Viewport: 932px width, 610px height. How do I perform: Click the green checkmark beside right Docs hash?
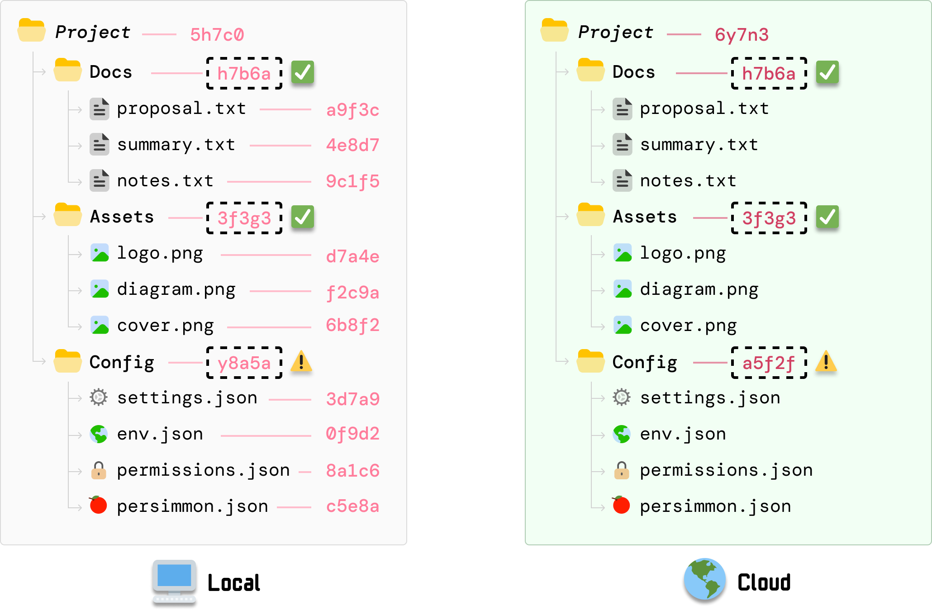[827, 72]
